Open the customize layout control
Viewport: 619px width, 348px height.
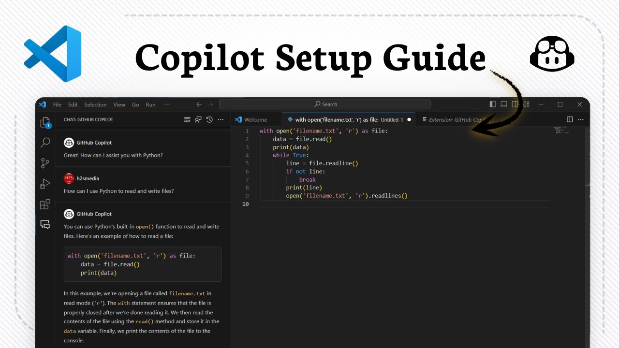[526, 104]
